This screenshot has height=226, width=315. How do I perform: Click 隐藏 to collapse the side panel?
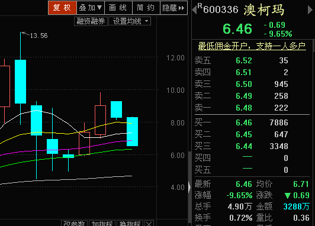pyautogui.click(x=173, y=8)
